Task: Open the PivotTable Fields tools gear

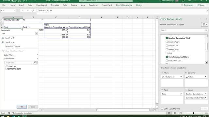Action: pyautogui.click(x=205, y=24)
